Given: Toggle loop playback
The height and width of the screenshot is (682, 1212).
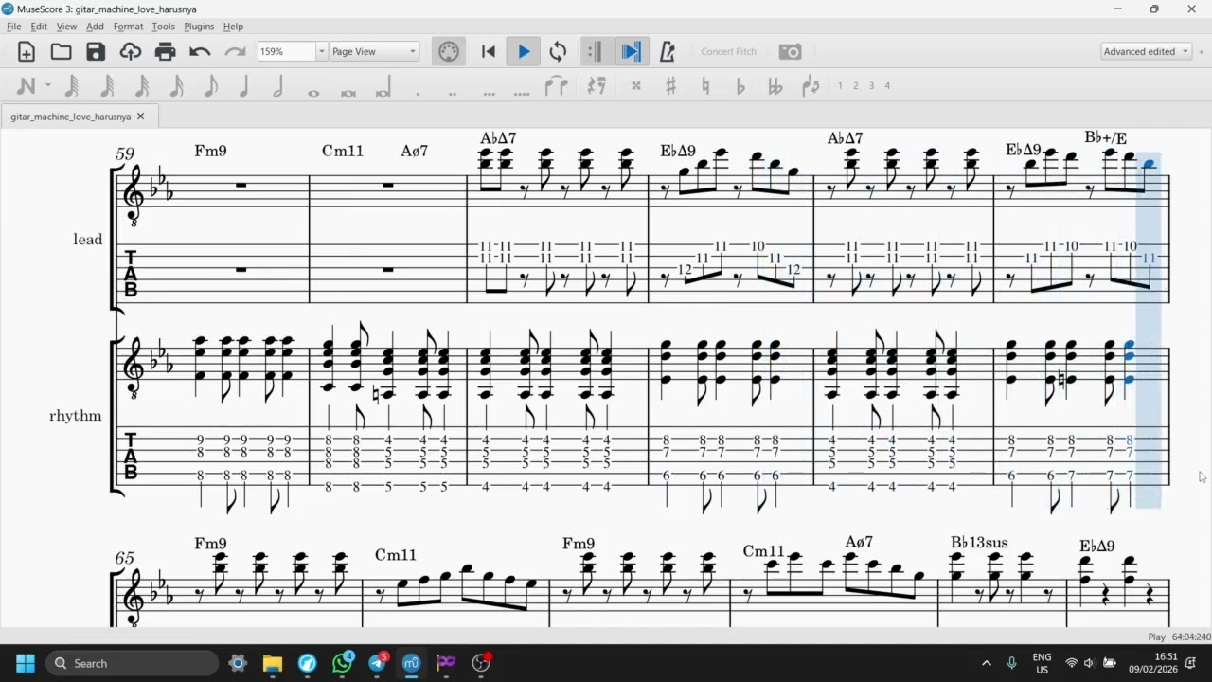Looking at the screenshot, I should pos(559,52).
